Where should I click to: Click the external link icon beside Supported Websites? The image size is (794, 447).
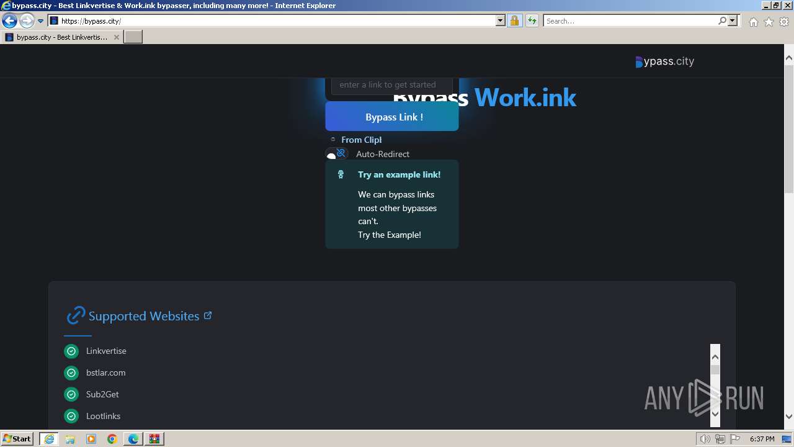click(208, 315)
